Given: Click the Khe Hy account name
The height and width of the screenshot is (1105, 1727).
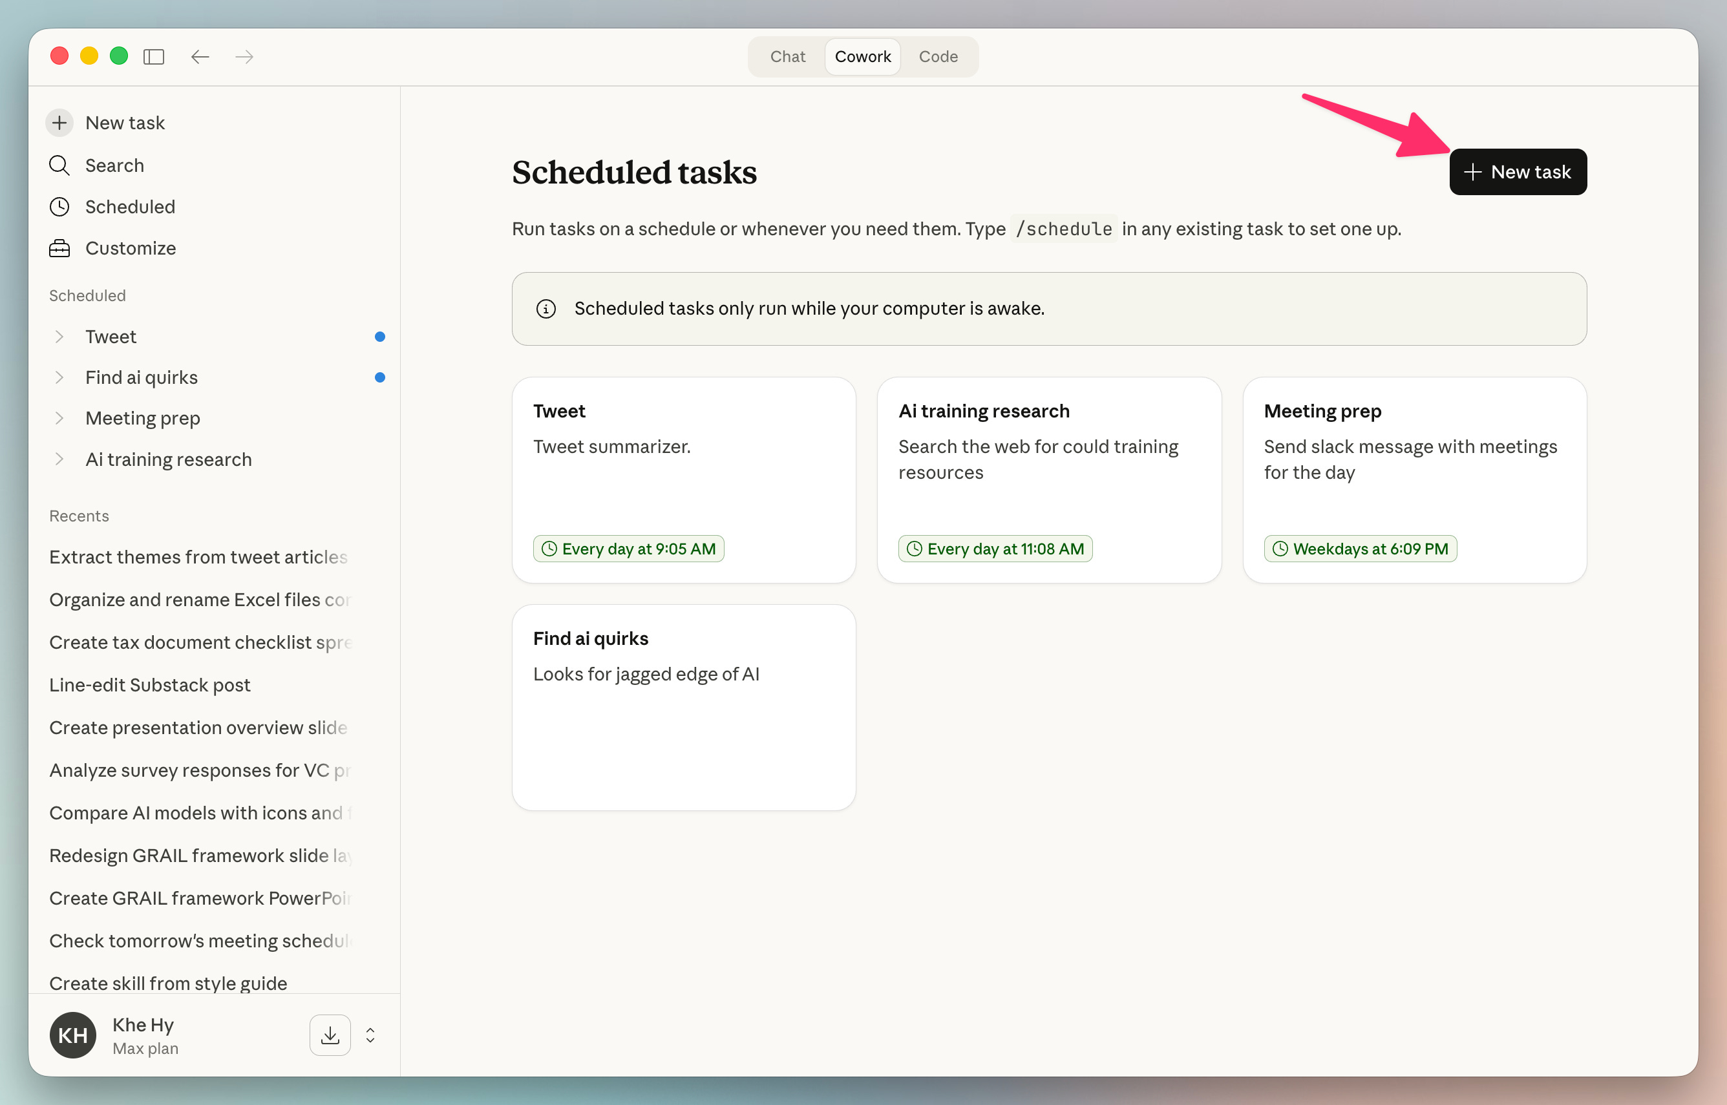Looking at the screenshot, I should click(x=143, y=1025).
